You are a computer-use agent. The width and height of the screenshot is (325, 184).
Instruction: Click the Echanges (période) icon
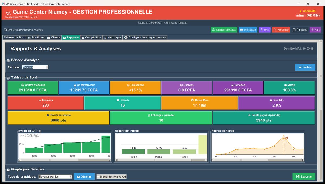[x=149, y=115]
